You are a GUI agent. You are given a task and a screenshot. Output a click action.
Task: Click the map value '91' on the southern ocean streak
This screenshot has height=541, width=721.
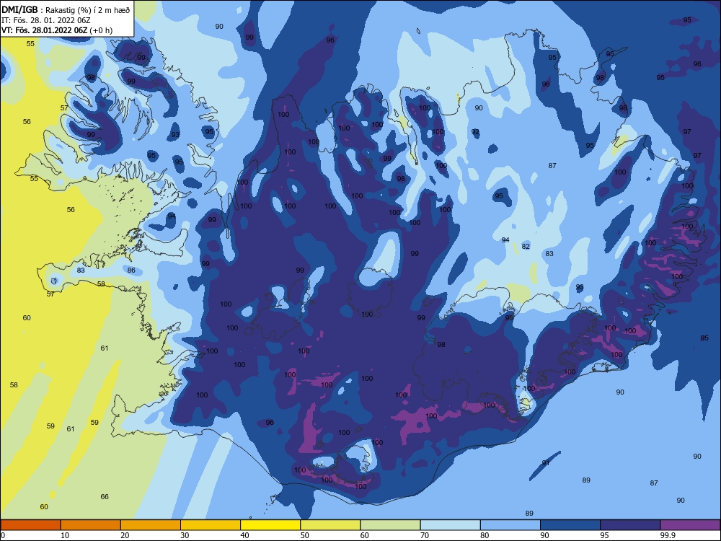tap(546, 463)
